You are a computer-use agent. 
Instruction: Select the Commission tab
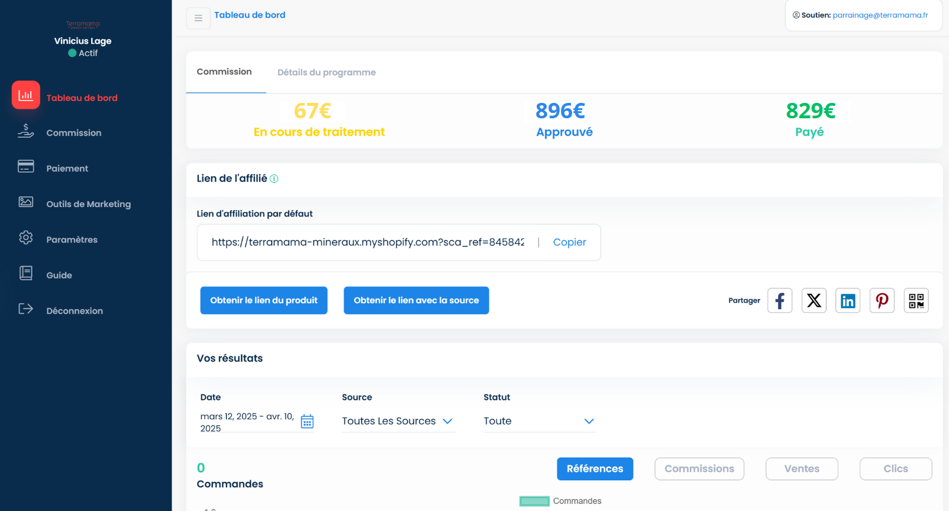coord(224,72)
